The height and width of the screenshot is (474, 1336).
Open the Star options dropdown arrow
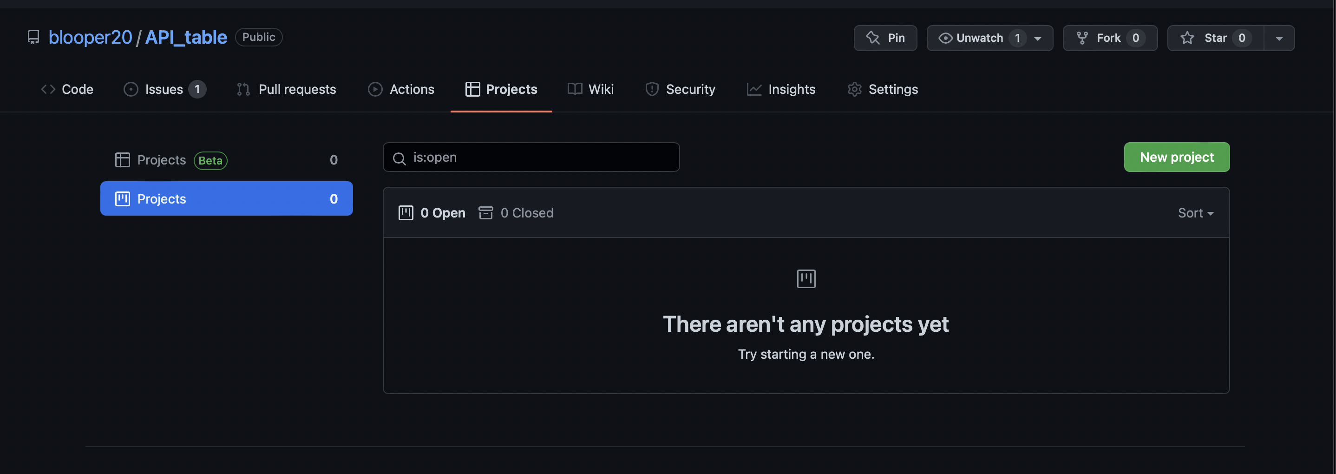[x=1279, y=38]
